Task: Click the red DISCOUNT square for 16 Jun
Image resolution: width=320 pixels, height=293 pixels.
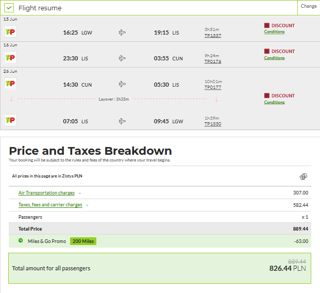Action: [267, 51]
